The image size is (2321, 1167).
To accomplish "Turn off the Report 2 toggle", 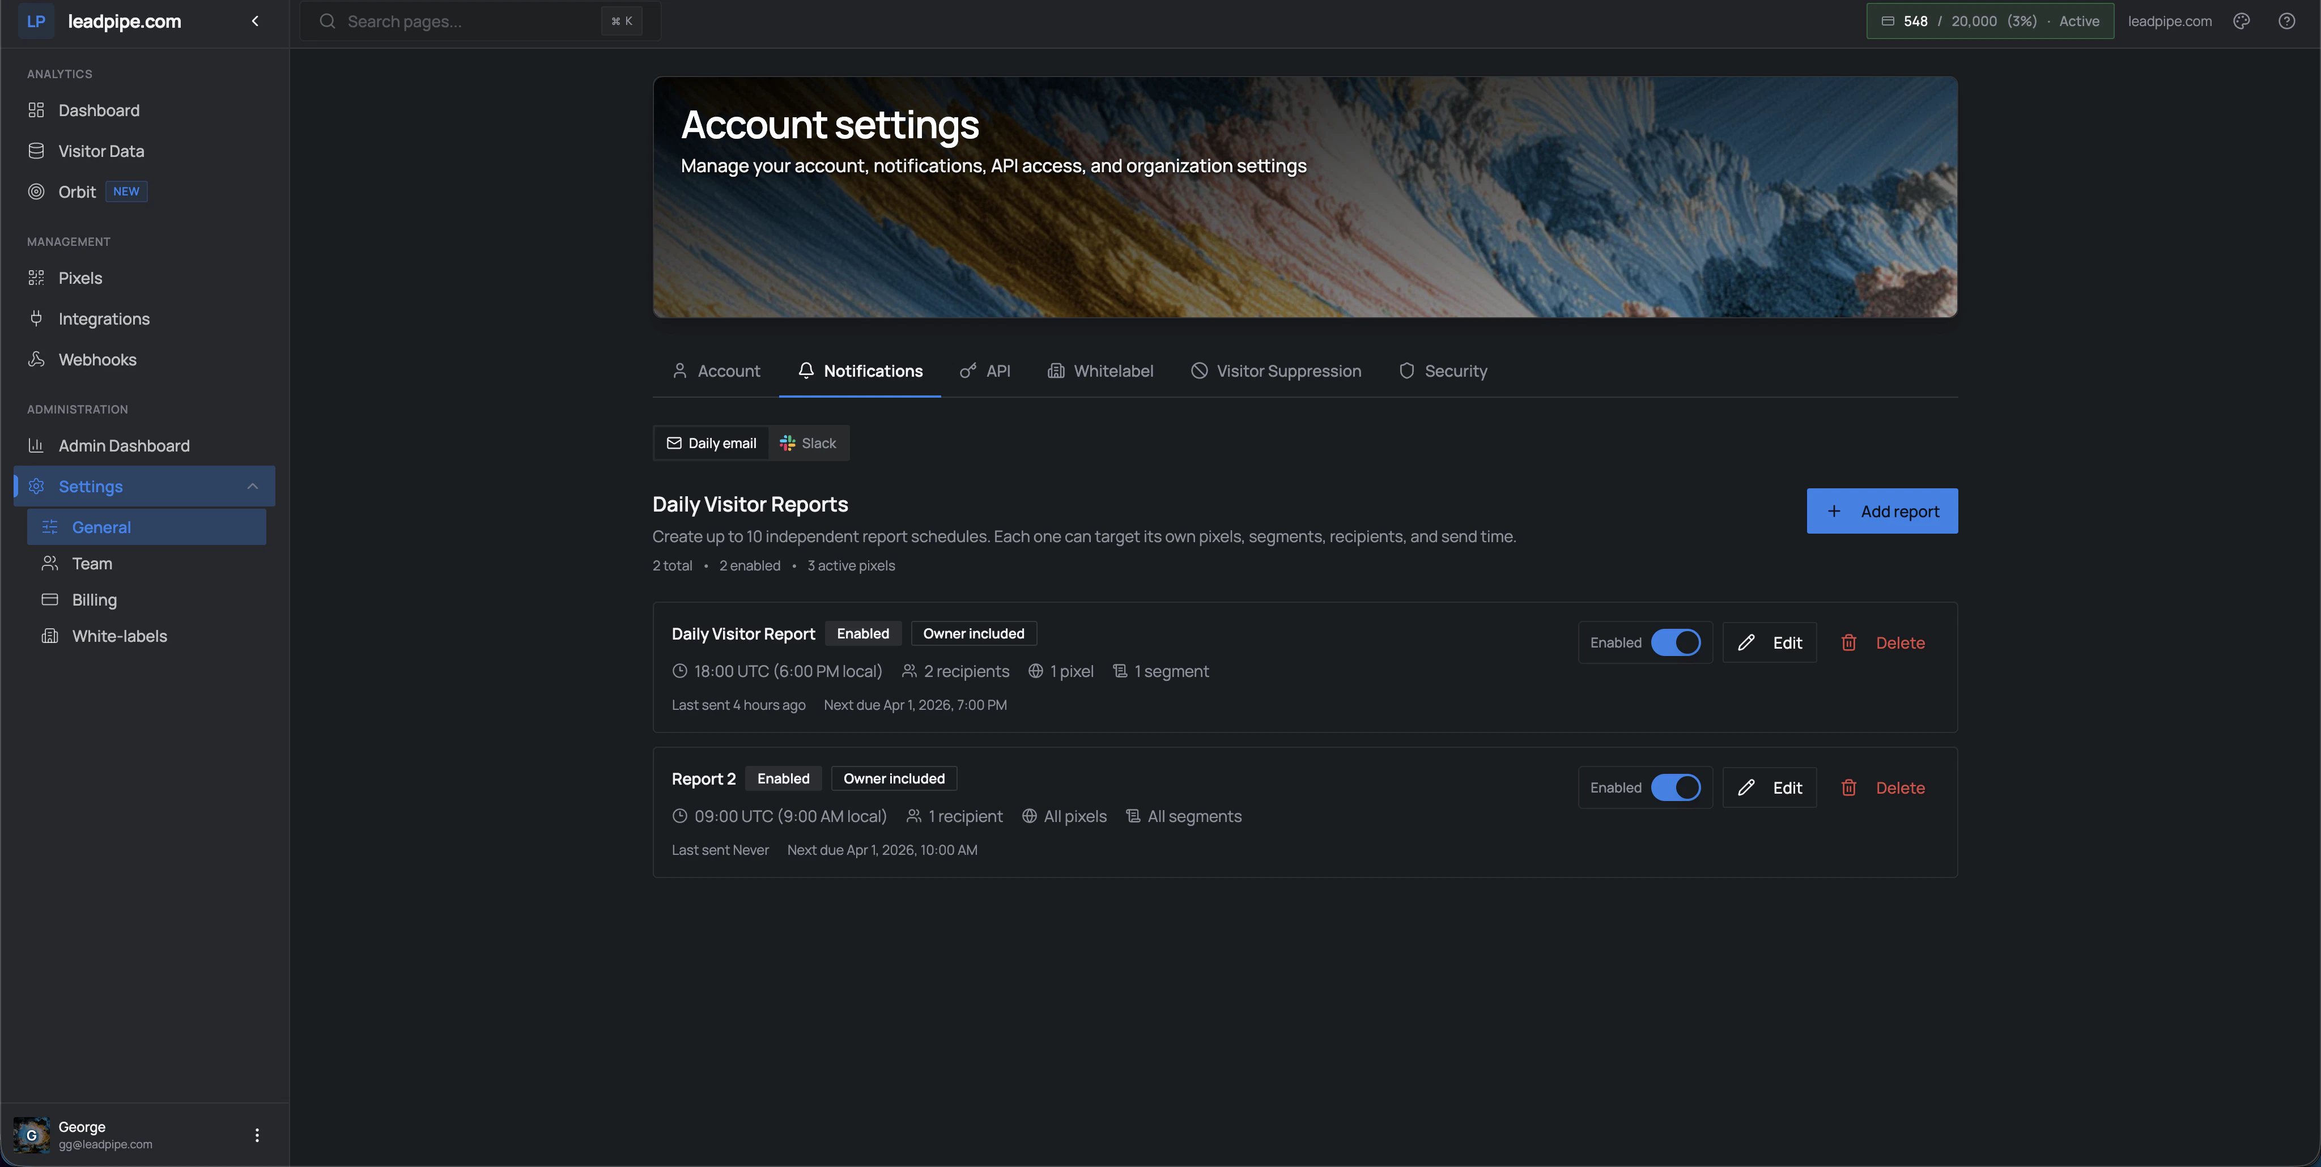I will pos(1676,788).
